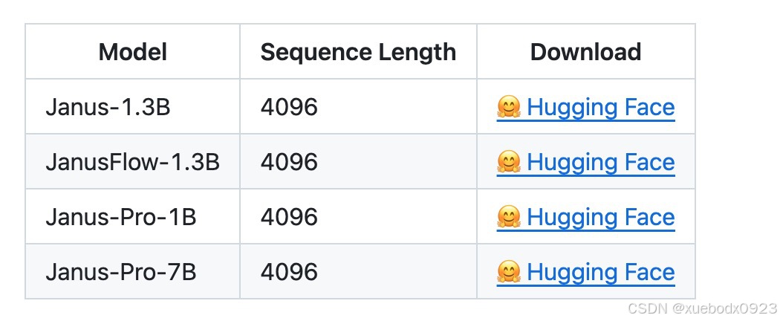The width and height of the screenshot is (780, 321).
Task: Click the hugging emoji in JanusFlow-1.3B row
Action: [x=508, y=162]
